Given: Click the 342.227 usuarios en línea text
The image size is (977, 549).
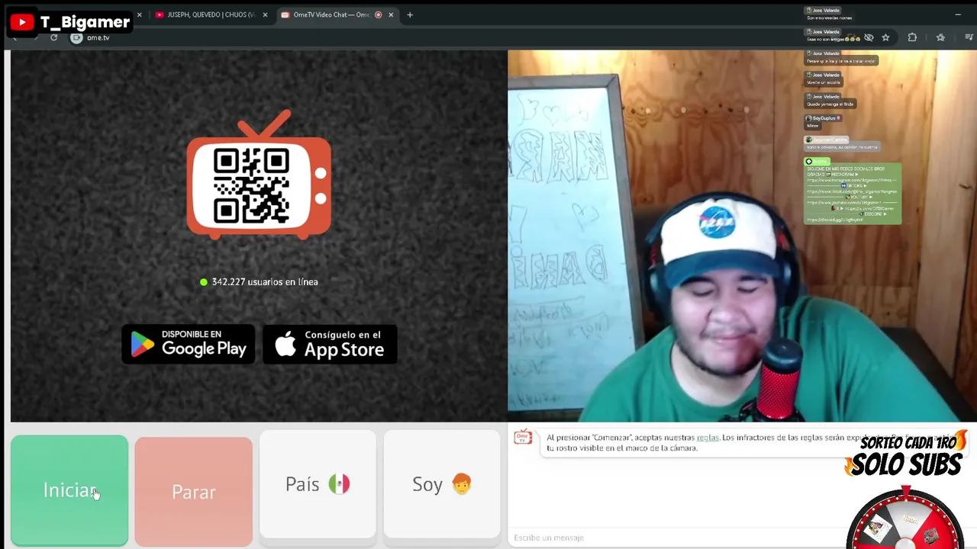Looking at the screenshot, I should click(265, 282).
